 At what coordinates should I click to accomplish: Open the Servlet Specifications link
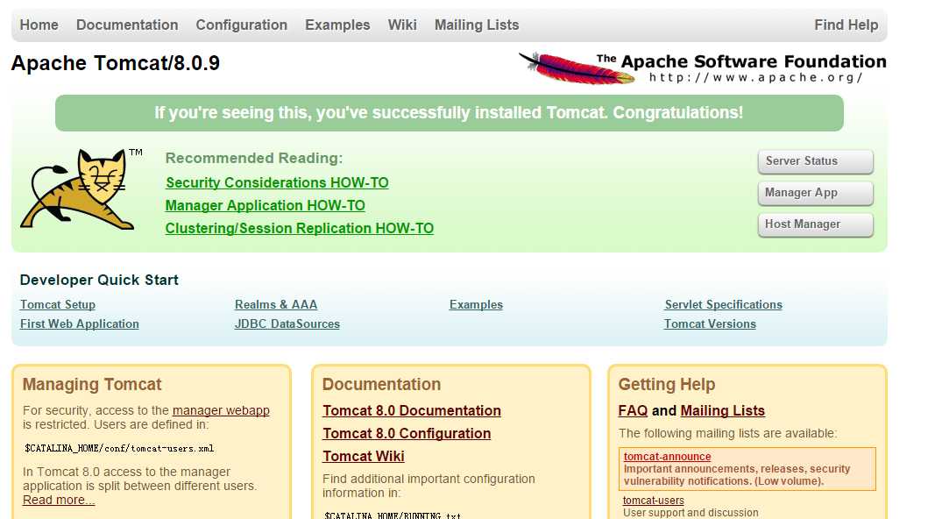[x=723, y=305]
